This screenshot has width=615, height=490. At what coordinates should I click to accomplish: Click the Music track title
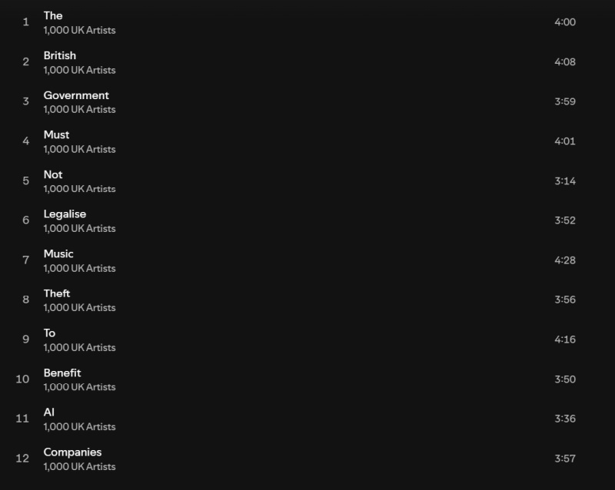pos(58,254)
